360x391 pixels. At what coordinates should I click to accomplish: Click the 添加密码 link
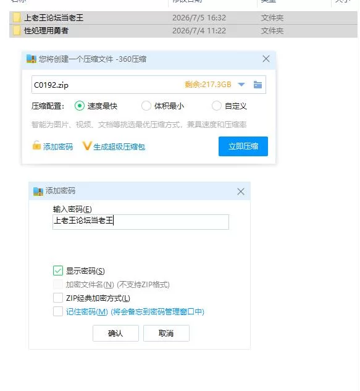58,146
